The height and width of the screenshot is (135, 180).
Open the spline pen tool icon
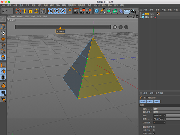(103, 11)
